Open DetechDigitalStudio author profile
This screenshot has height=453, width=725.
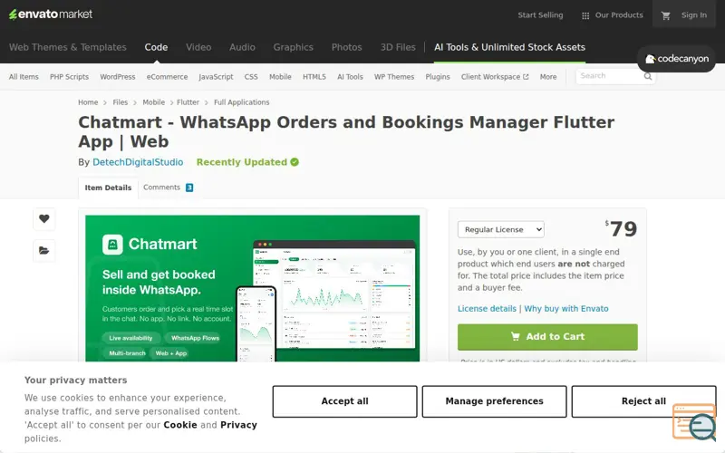138,162
